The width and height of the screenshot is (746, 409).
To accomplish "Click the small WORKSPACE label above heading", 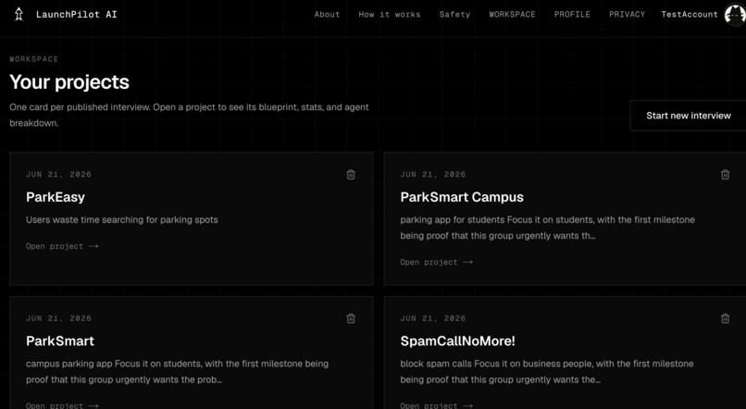I will click(33, 59).
